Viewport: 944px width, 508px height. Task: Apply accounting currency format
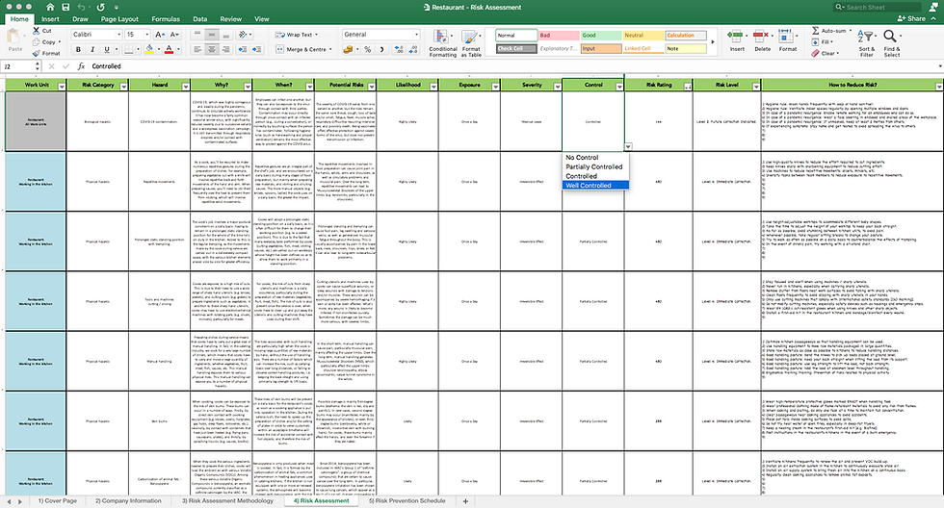[348, 49]
